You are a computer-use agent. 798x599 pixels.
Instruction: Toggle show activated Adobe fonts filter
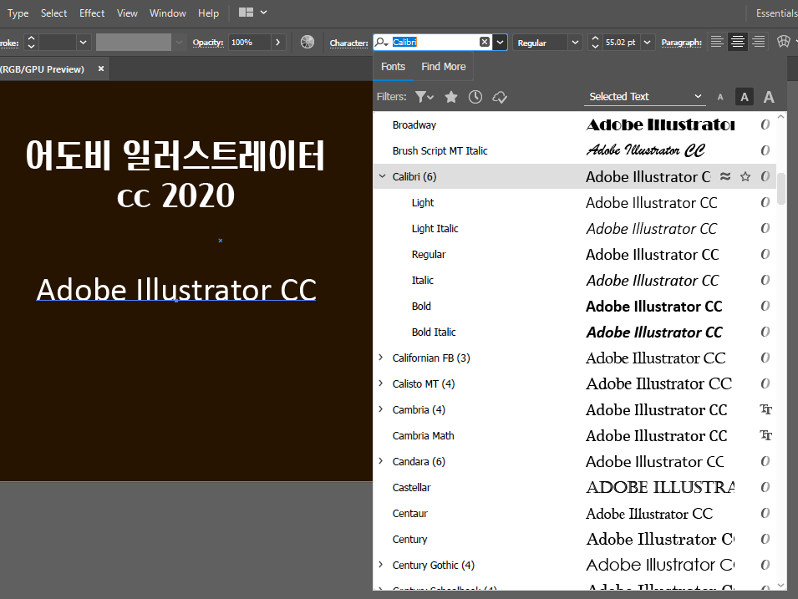click(500, 97)
